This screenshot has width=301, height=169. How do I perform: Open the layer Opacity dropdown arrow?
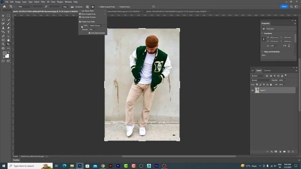click(285, 80)
